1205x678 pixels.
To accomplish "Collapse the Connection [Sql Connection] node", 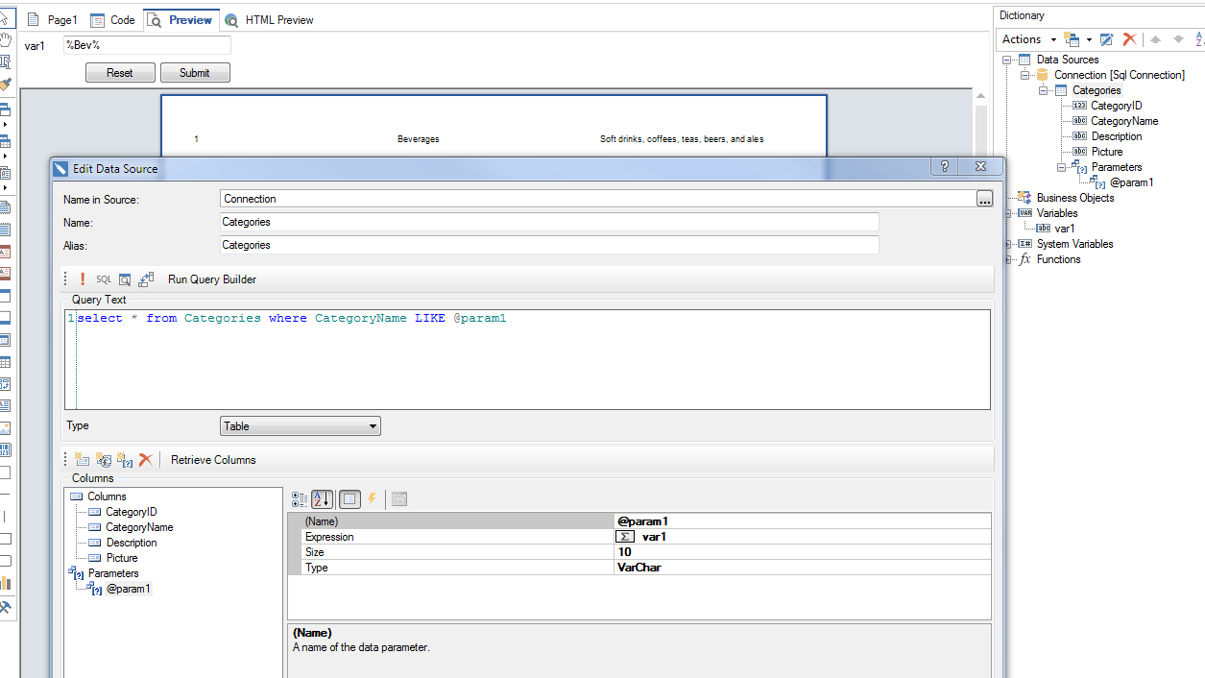I will point(1024,75).
